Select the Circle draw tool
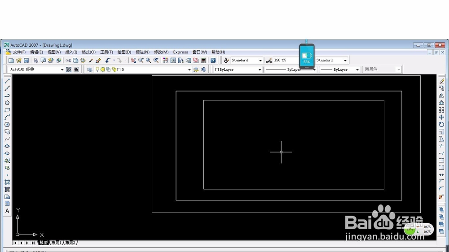Screen dimensions: 449x252 tap(7, 124)
